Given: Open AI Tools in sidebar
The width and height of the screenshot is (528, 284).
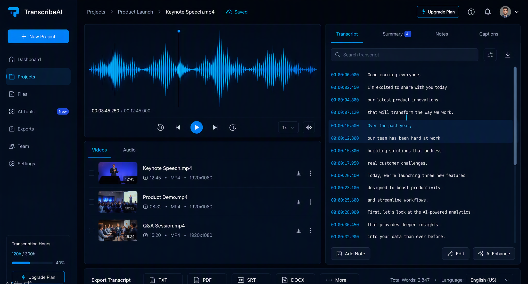Looking at the screenshot, I should (x=38, y=111).
